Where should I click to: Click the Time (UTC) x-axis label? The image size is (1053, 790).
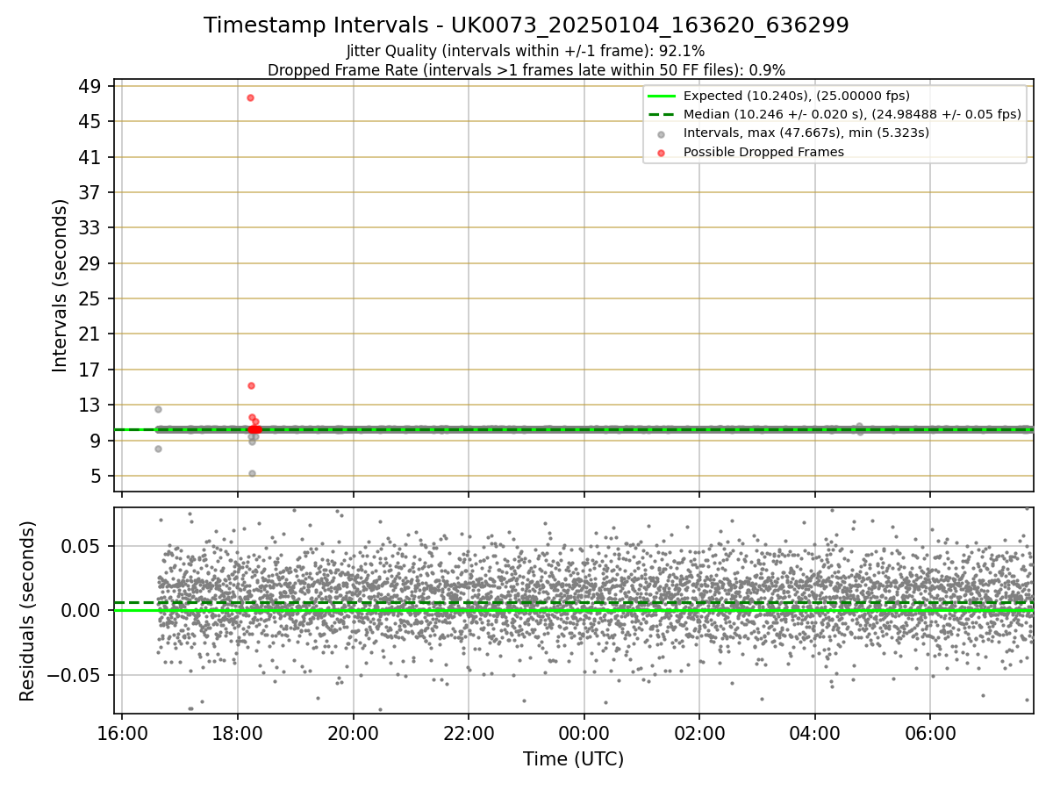coord(574,759)
